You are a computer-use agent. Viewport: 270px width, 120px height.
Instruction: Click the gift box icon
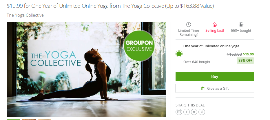click(203, 89)
